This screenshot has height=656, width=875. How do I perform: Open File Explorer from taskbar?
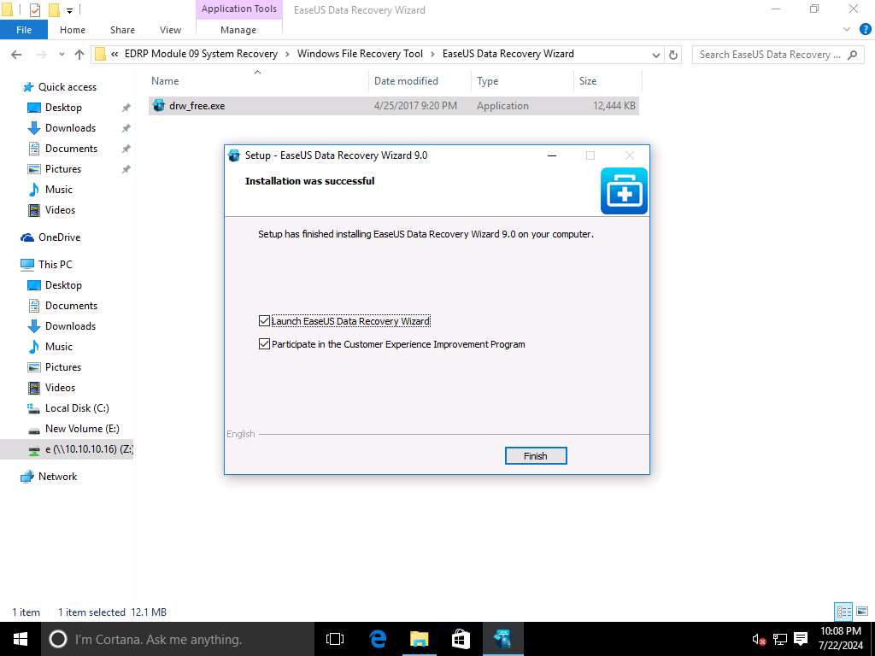click(419, 639)
